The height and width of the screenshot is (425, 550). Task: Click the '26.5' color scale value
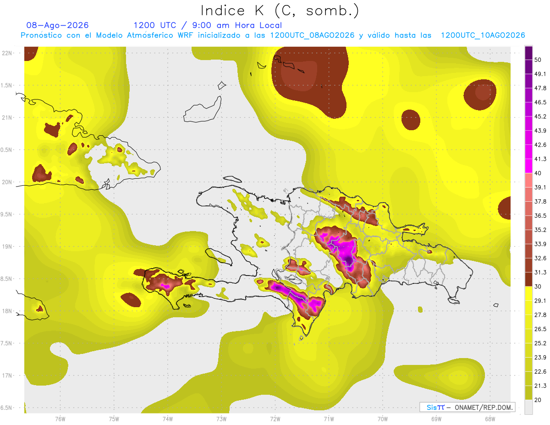coord(540,329)
